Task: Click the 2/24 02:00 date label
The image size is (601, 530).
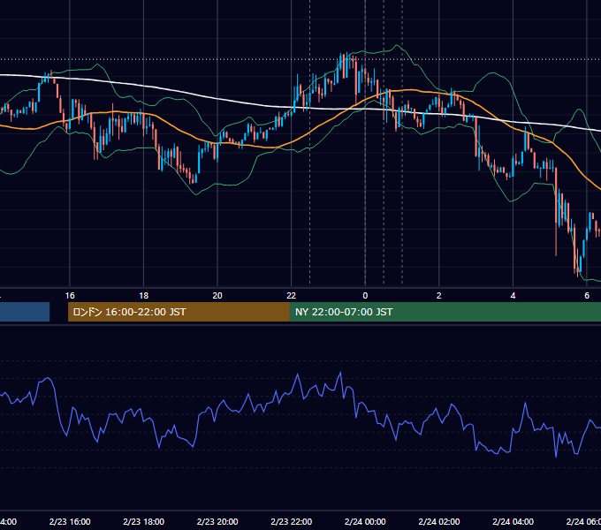Action: click(439, 521)
